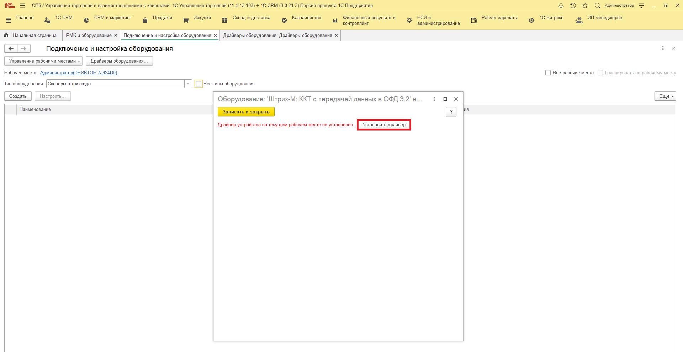Expand the 'Тип оборудования' dropdown arrow

188,84
